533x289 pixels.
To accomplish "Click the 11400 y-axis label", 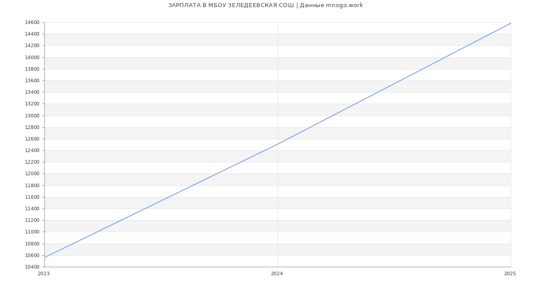I will 32,209.
